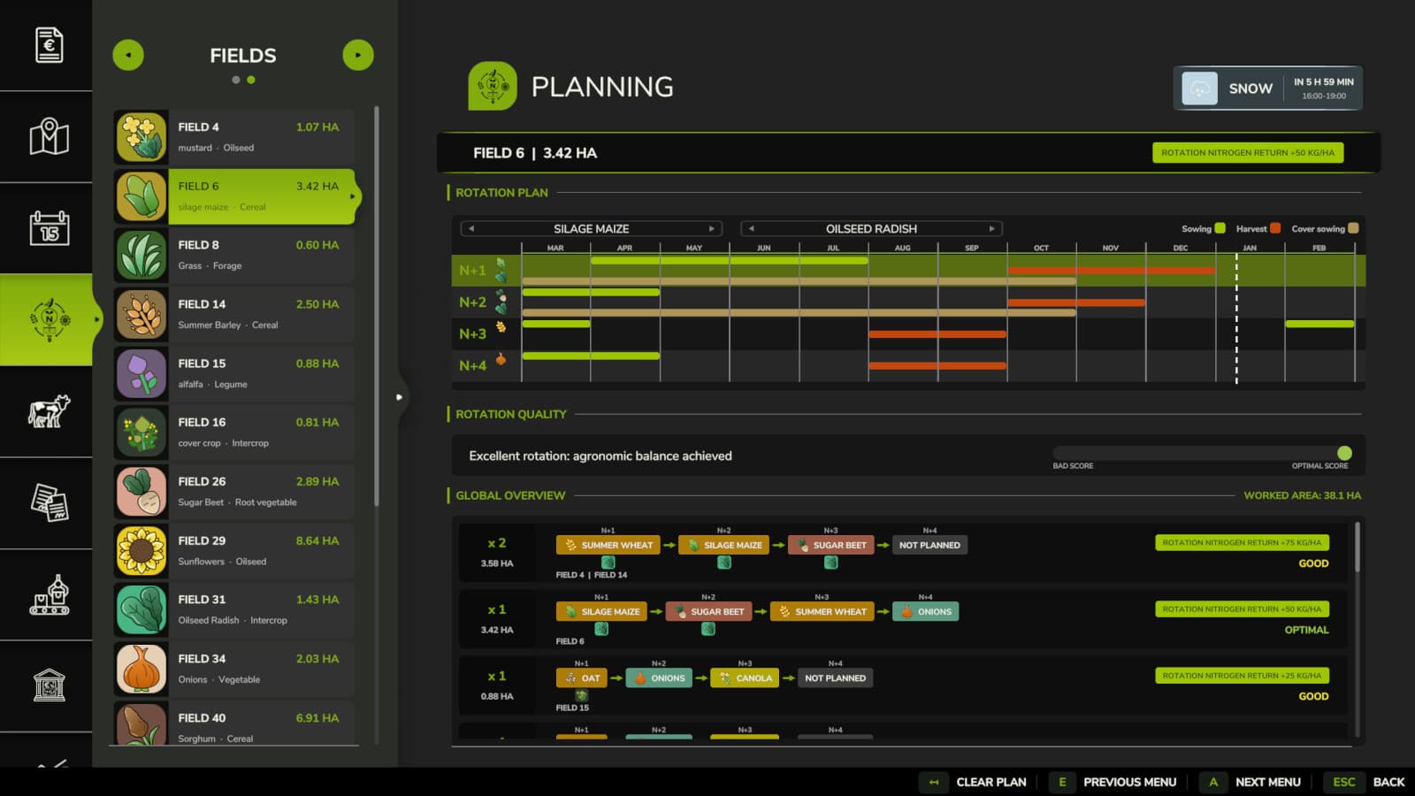
Task: Select Field 29 sunflower icon
Action: pyautogui.click(x=141, y=550)
